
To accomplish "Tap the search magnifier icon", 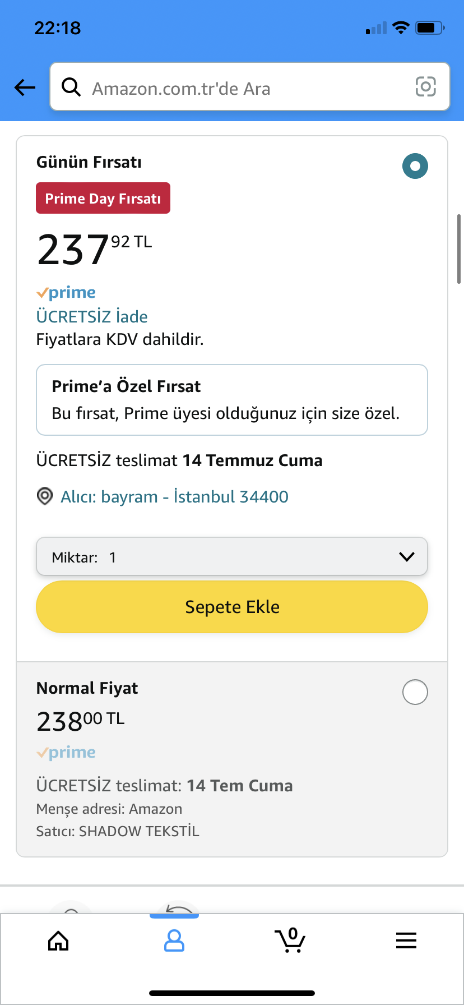I will tap(71, 87).
